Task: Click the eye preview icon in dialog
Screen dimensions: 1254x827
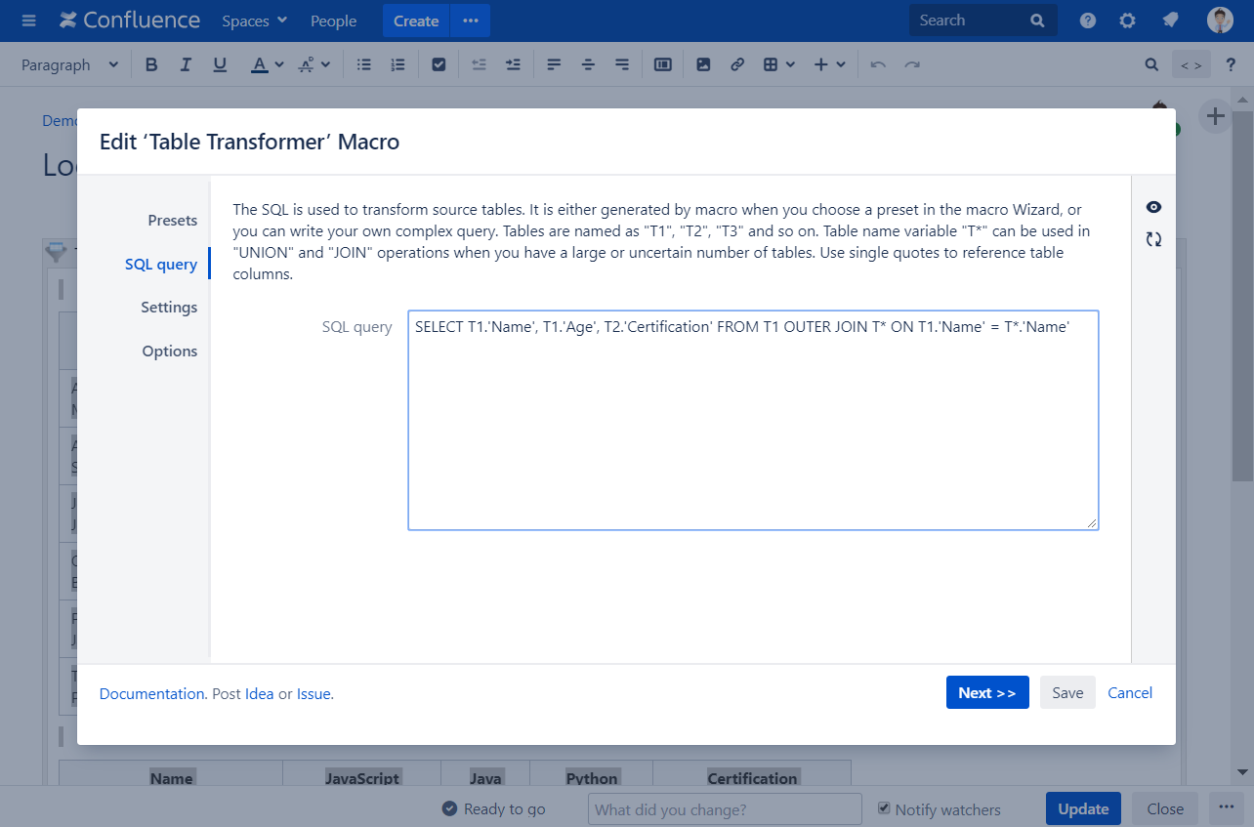Action: coord(1153,207)
